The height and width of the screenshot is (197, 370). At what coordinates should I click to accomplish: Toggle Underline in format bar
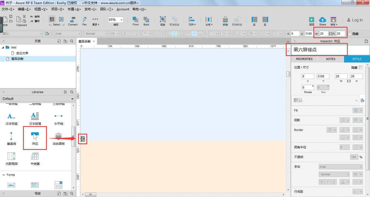[x=137, y=34]
